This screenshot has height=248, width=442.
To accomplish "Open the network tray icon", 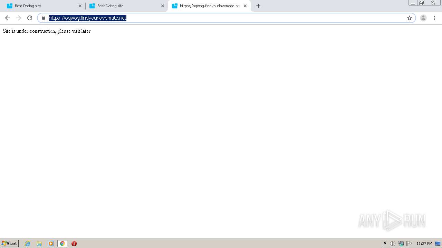I will 401,244.
